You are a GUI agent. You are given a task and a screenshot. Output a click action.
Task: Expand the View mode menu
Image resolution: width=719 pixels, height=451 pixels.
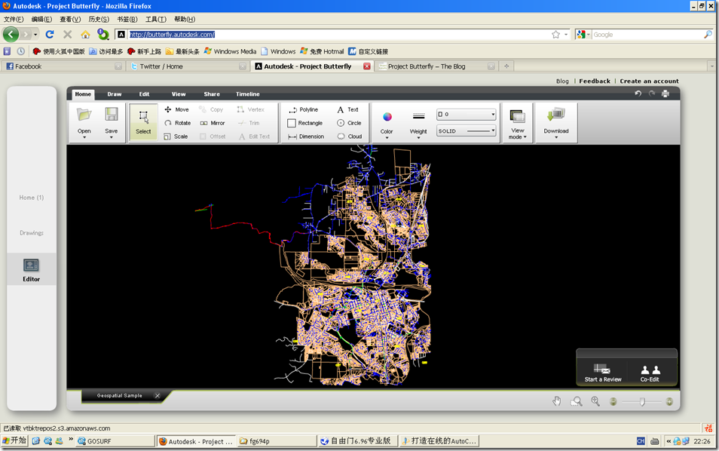(517, 124)
